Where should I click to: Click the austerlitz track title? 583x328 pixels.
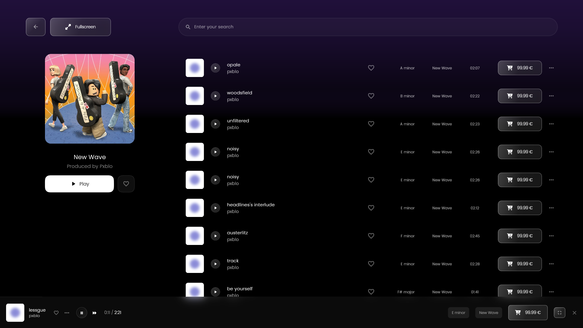237,233
